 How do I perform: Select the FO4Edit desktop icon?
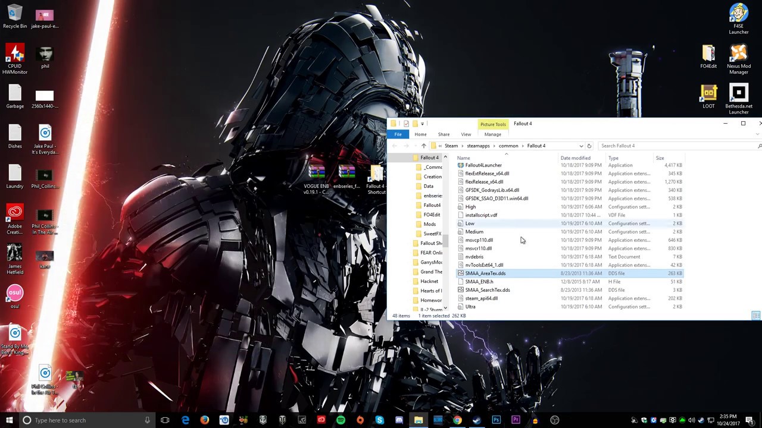point(708,57)
